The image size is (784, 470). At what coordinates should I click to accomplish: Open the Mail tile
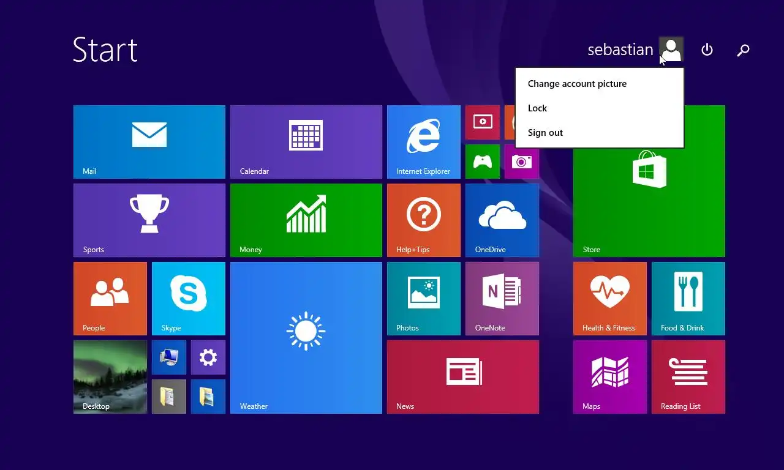[149, 142]
